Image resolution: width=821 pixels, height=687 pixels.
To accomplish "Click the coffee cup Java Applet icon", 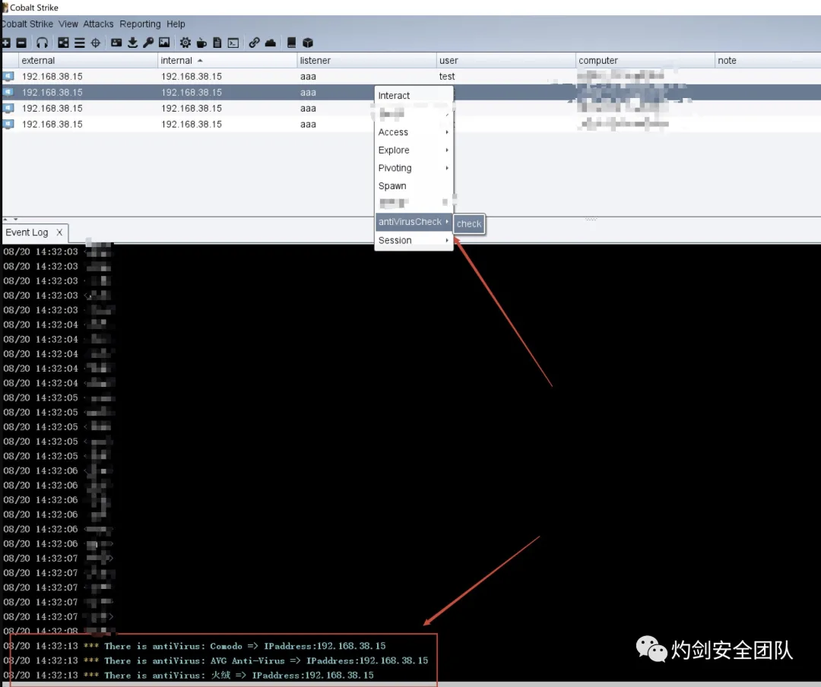I will [x=201, y=43].
